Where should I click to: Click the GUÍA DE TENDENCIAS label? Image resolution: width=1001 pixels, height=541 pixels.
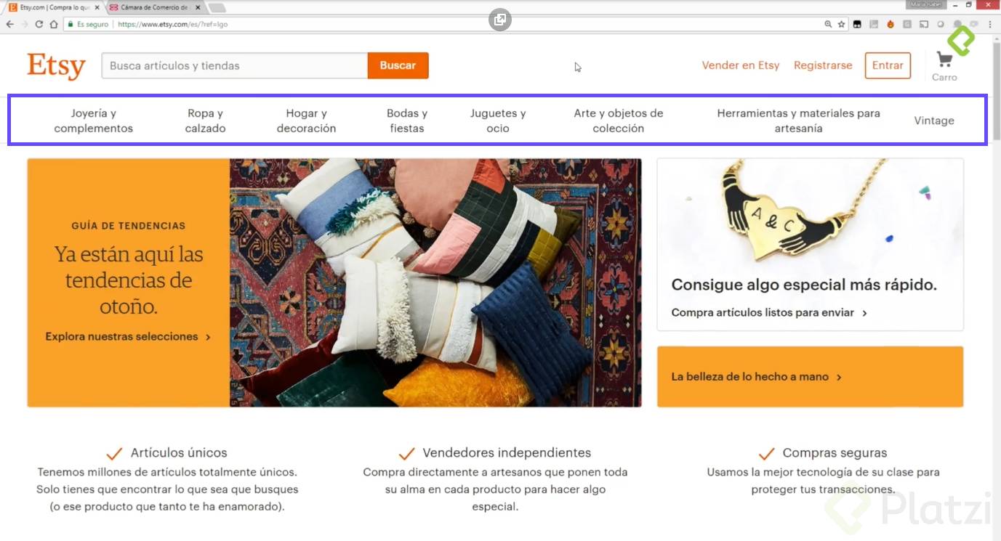point(128,226)
